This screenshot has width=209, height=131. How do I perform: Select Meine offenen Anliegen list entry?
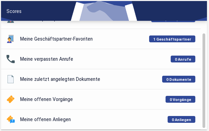(101, 119)
